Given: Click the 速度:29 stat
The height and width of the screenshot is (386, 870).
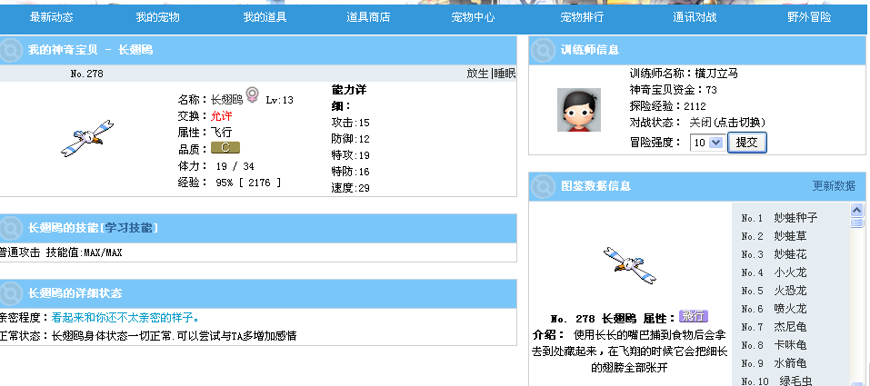Looking at the screenshot, I should (350, 188).
